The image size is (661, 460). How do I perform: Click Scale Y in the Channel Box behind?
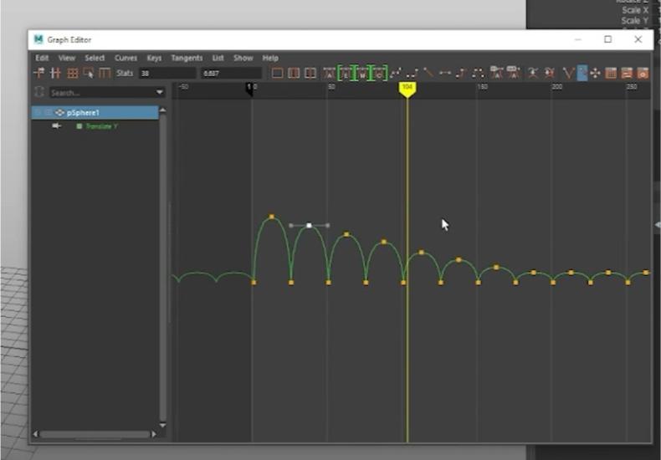(x=634, y=21)
